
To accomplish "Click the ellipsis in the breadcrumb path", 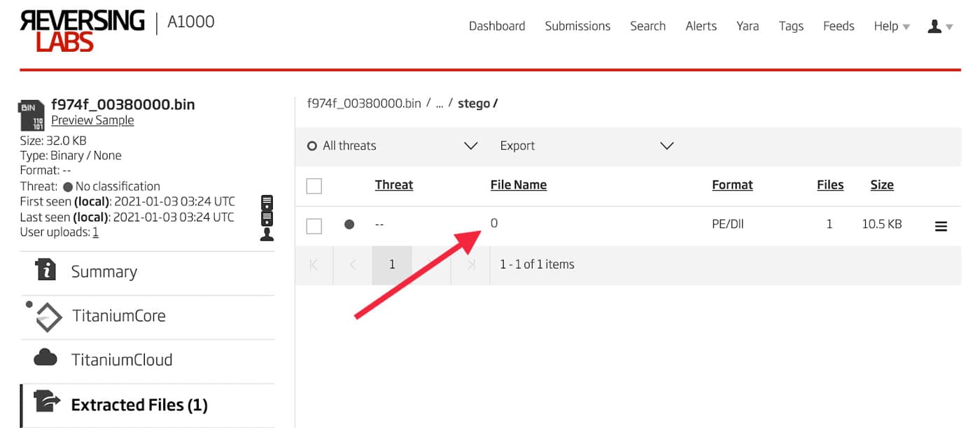I will [440, 105].
